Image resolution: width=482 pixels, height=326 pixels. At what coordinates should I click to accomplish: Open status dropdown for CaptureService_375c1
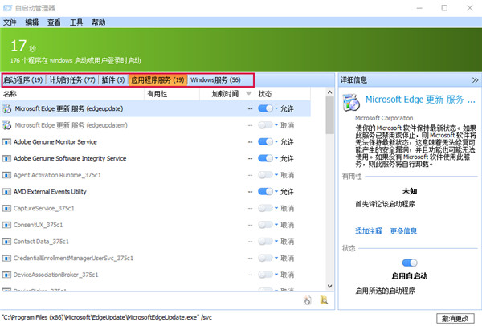[276, 208]
